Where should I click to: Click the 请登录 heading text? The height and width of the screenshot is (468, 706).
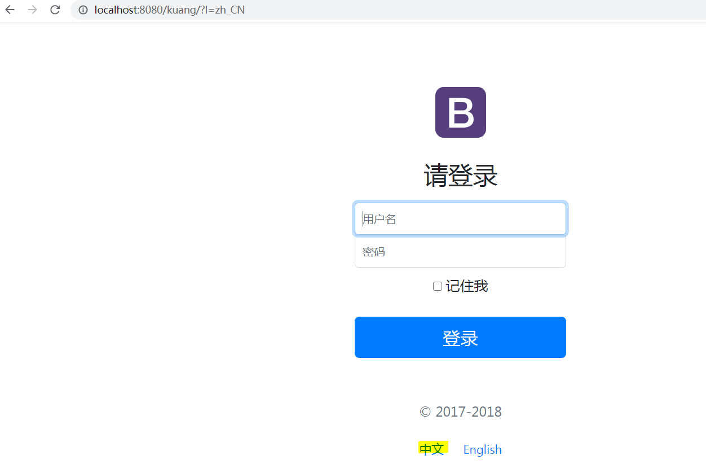pyautogui.click(x=460, y=176)
